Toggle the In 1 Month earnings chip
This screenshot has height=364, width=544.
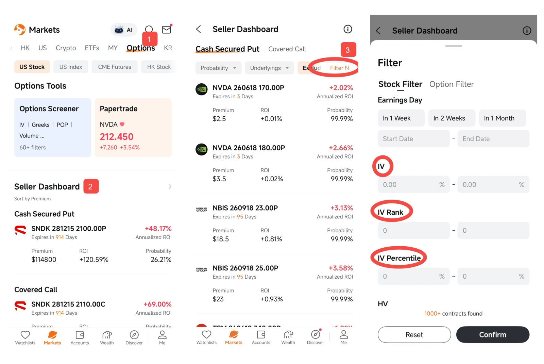(x=503, y=118)
